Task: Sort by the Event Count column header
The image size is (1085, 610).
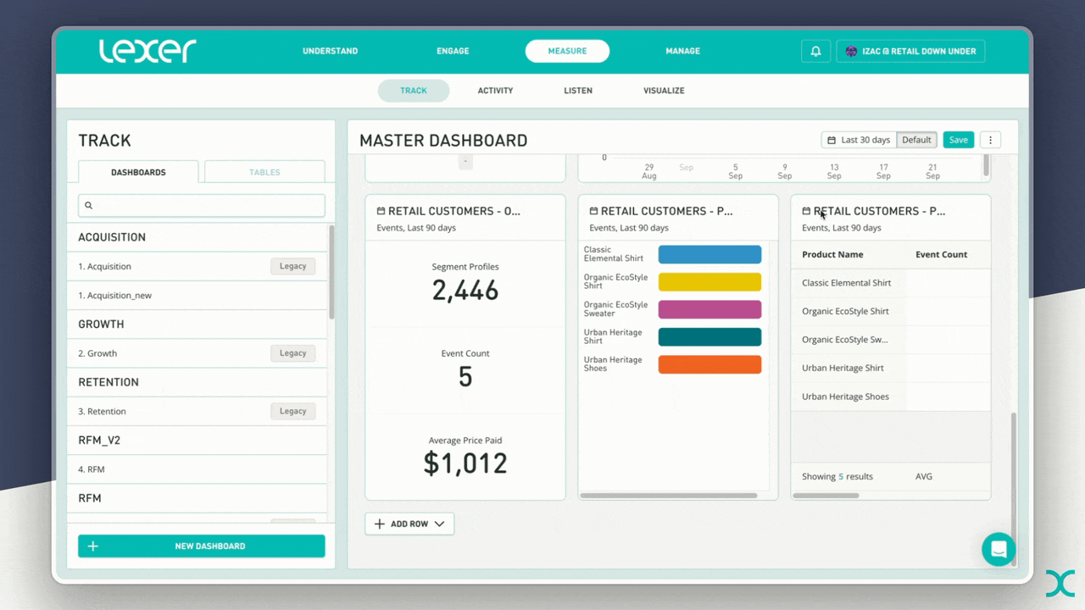Action: (941, 254)
